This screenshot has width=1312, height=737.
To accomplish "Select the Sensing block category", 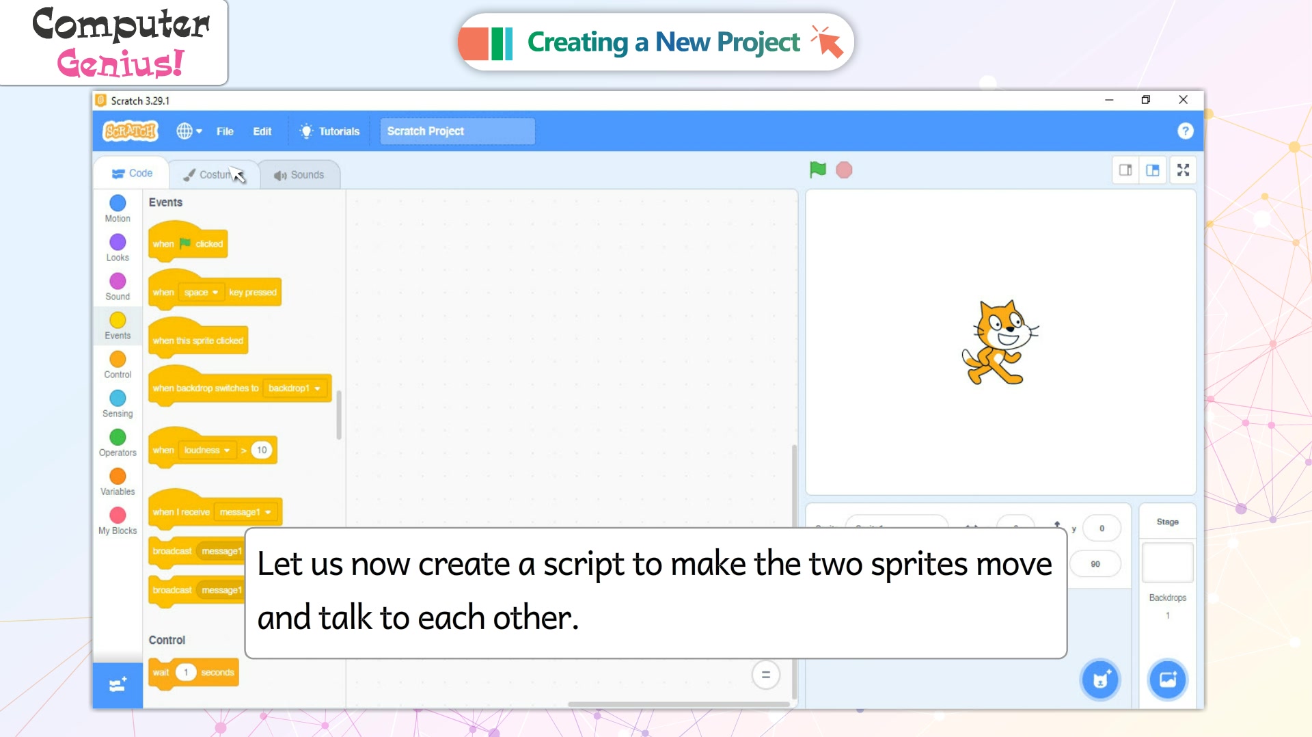I will [x=118, y=403].
